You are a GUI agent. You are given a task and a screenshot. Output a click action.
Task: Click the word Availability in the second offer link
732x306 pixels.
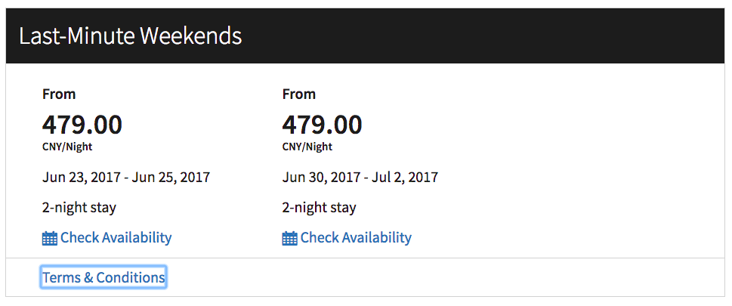pyautogui.click(x=377, y=238)
